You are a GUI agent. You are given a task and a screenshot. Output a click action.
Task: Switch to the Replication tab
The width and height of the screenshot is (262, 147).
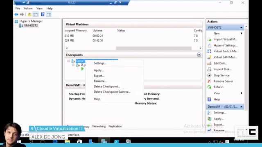115,126
